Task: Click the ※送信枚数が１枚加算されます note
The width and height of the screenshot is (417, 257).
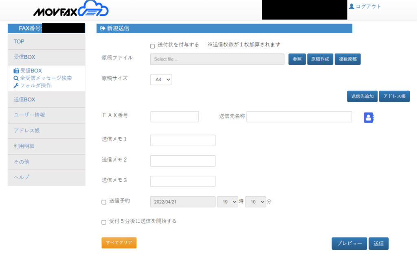Action: click(x=244, y=45)
